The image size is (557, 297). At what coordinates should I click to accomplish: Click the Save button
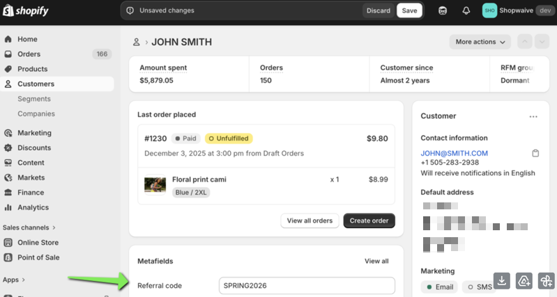[x=409, y=10]
